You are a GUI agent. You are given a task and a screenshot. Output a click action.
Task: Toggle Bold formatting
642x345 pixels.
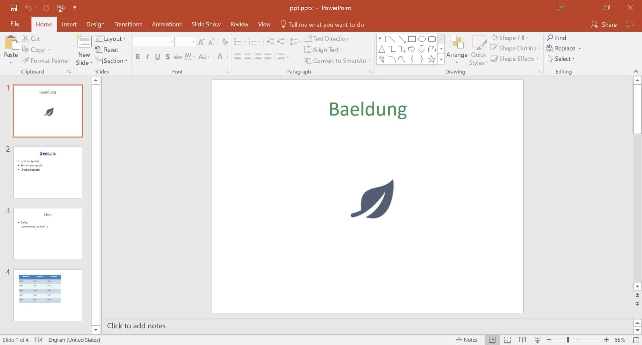click(x=137, y=57)
